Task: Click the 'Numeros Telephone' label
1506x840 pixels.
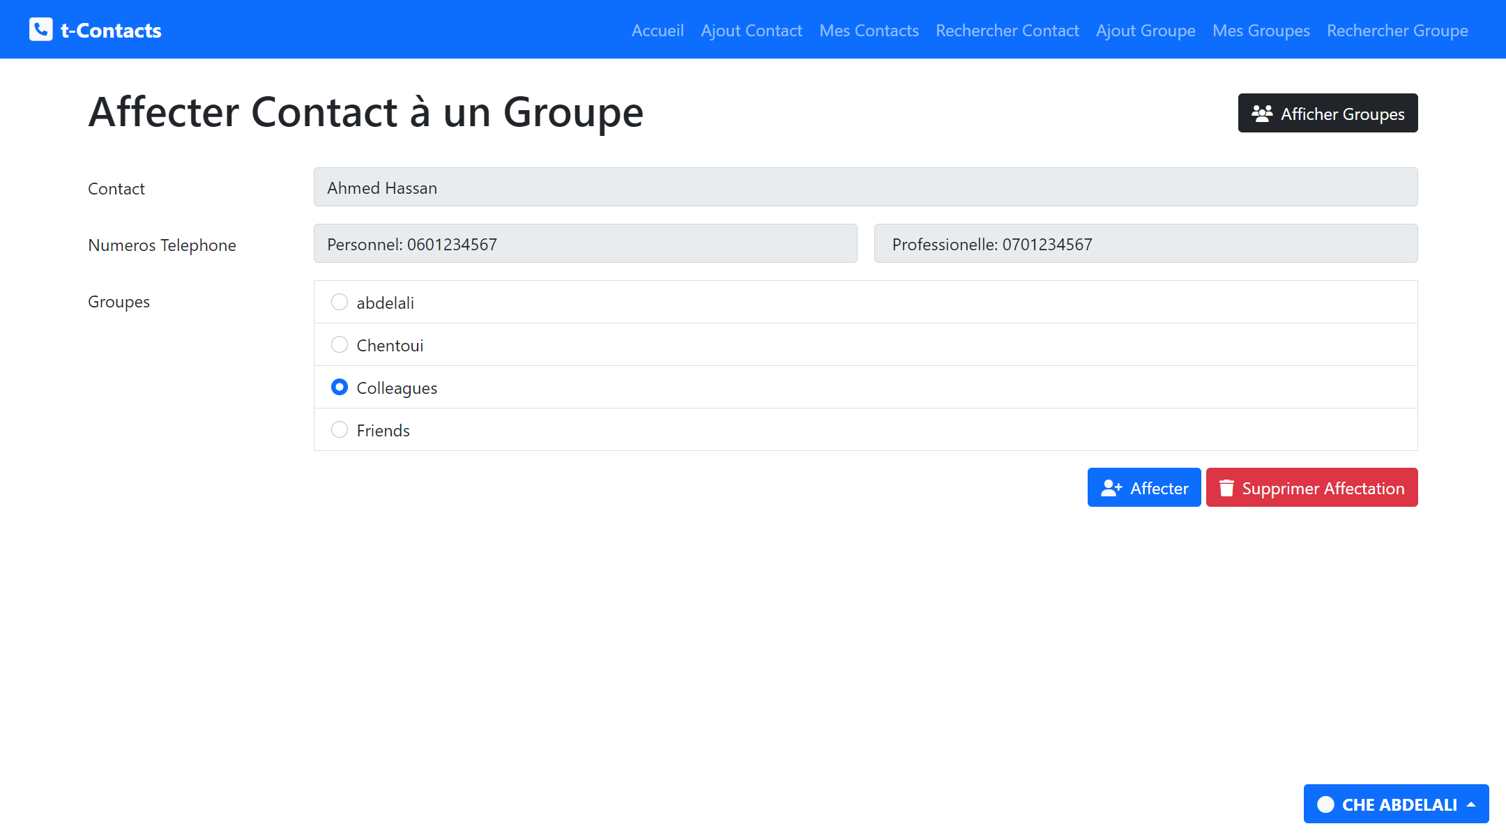Action: tap(162, 245)
